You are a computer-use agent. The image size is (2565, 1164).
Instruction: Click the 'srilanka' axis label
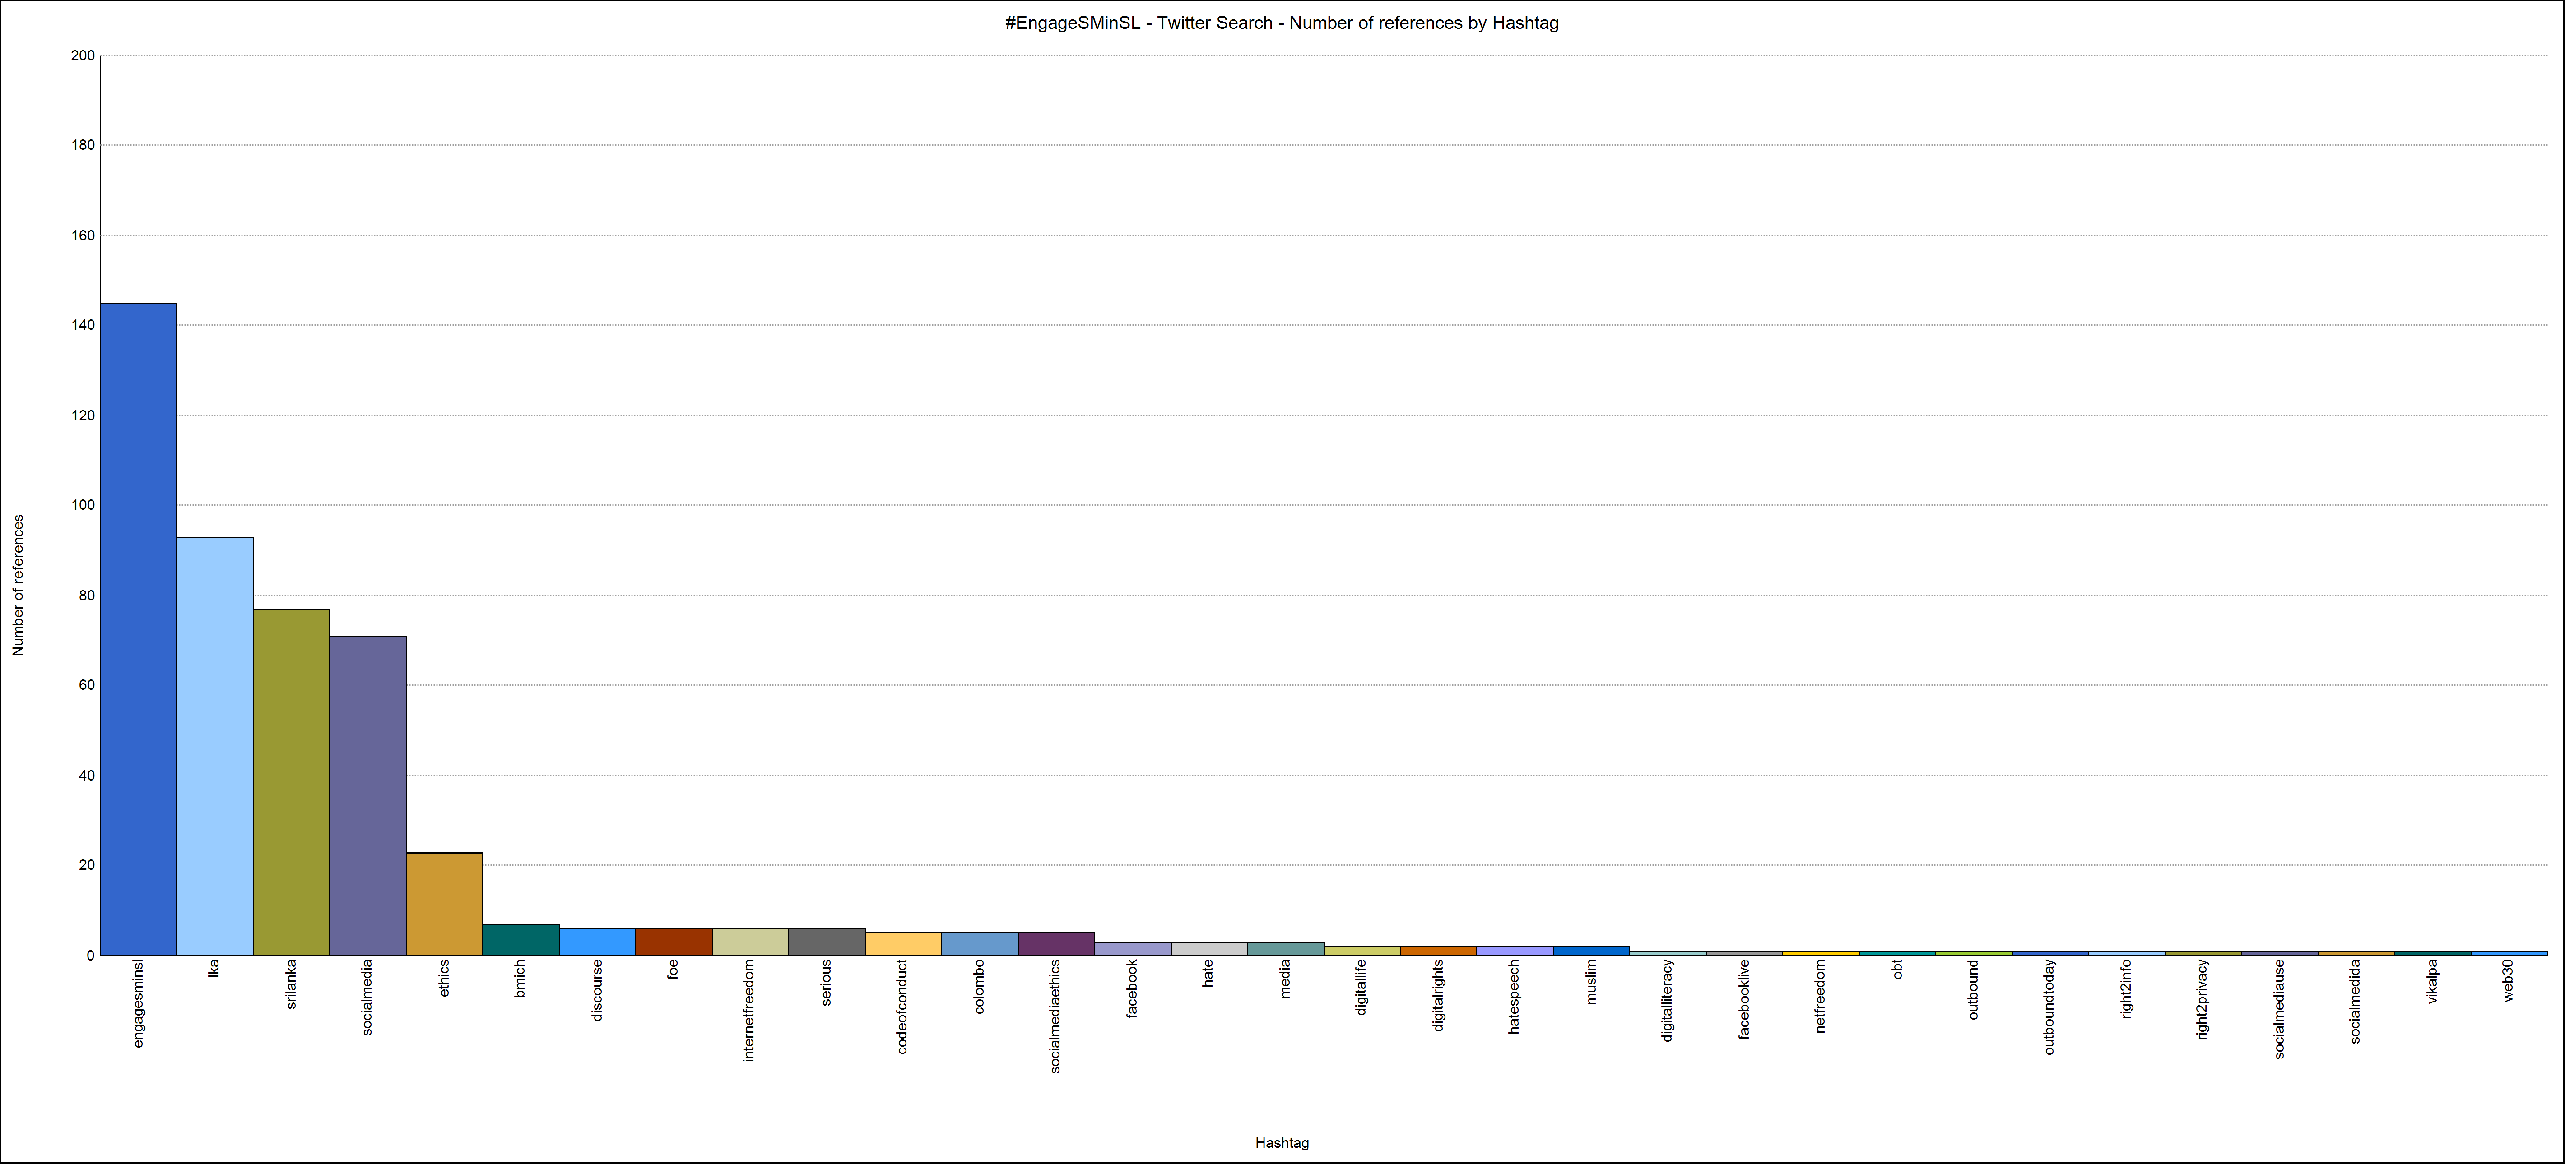pyautogui.click(x=291, y=984)
